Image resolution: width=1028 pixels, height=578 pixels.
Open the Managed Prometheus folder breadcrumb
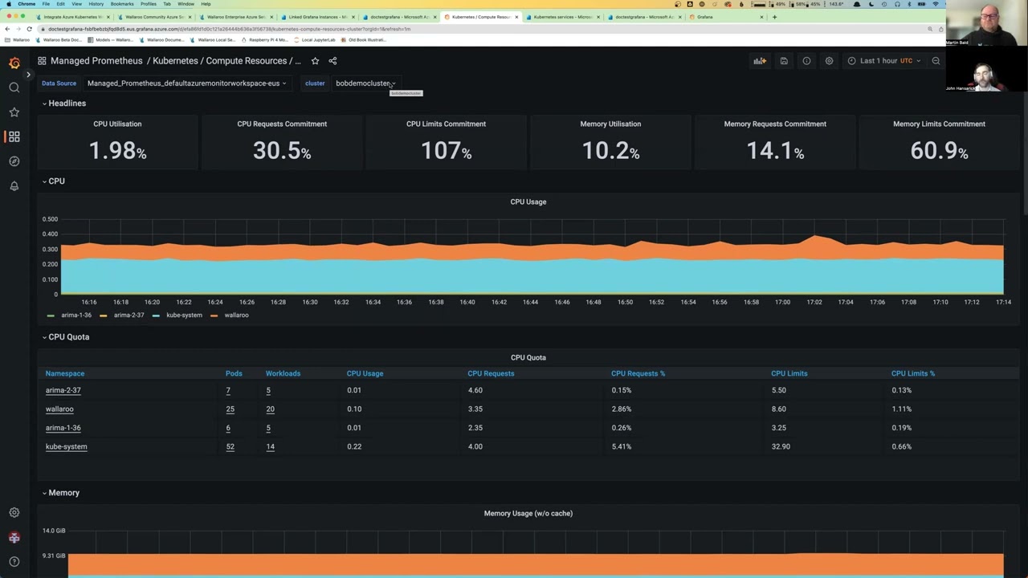point(96,61)
